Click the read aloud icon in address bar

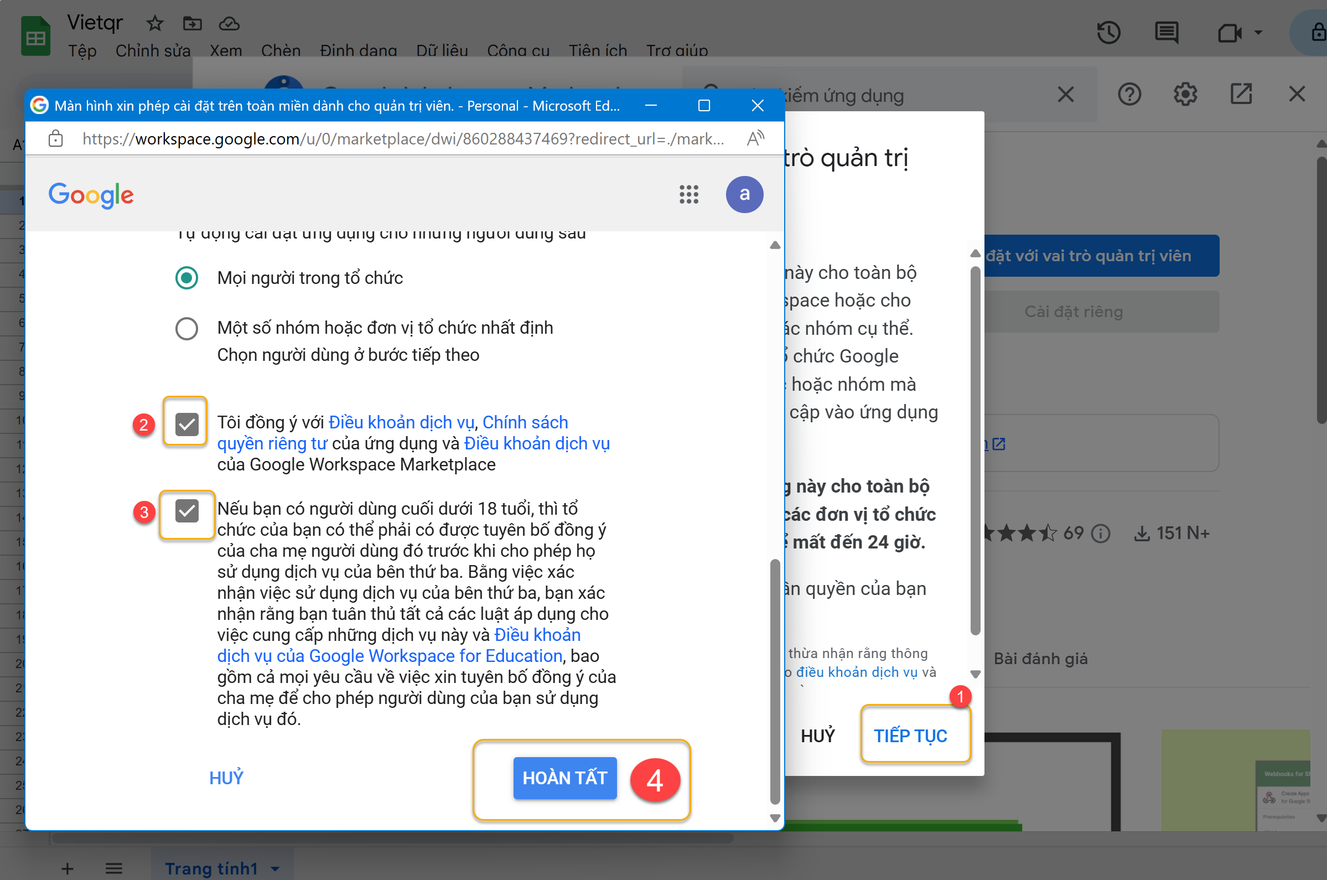tap(755, 138)
